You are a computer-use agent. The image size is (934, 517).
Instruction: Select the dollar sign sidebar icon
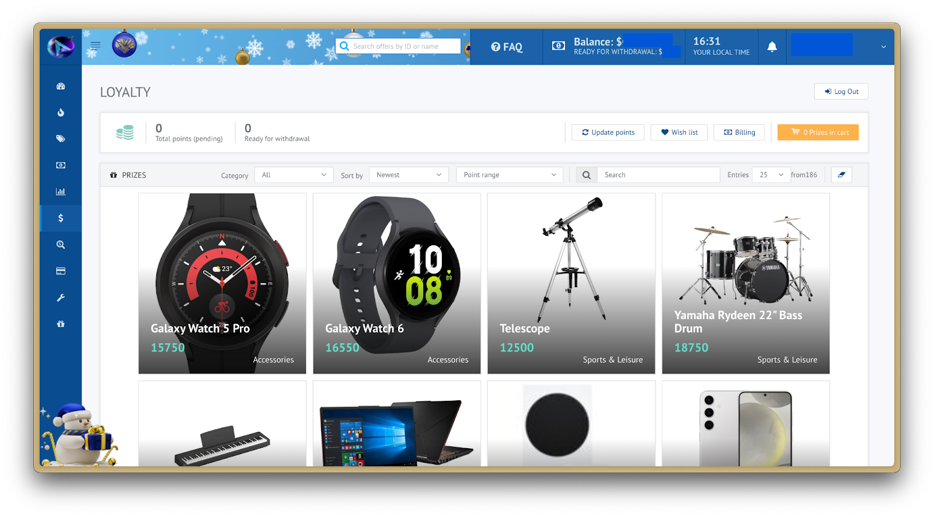61,218
